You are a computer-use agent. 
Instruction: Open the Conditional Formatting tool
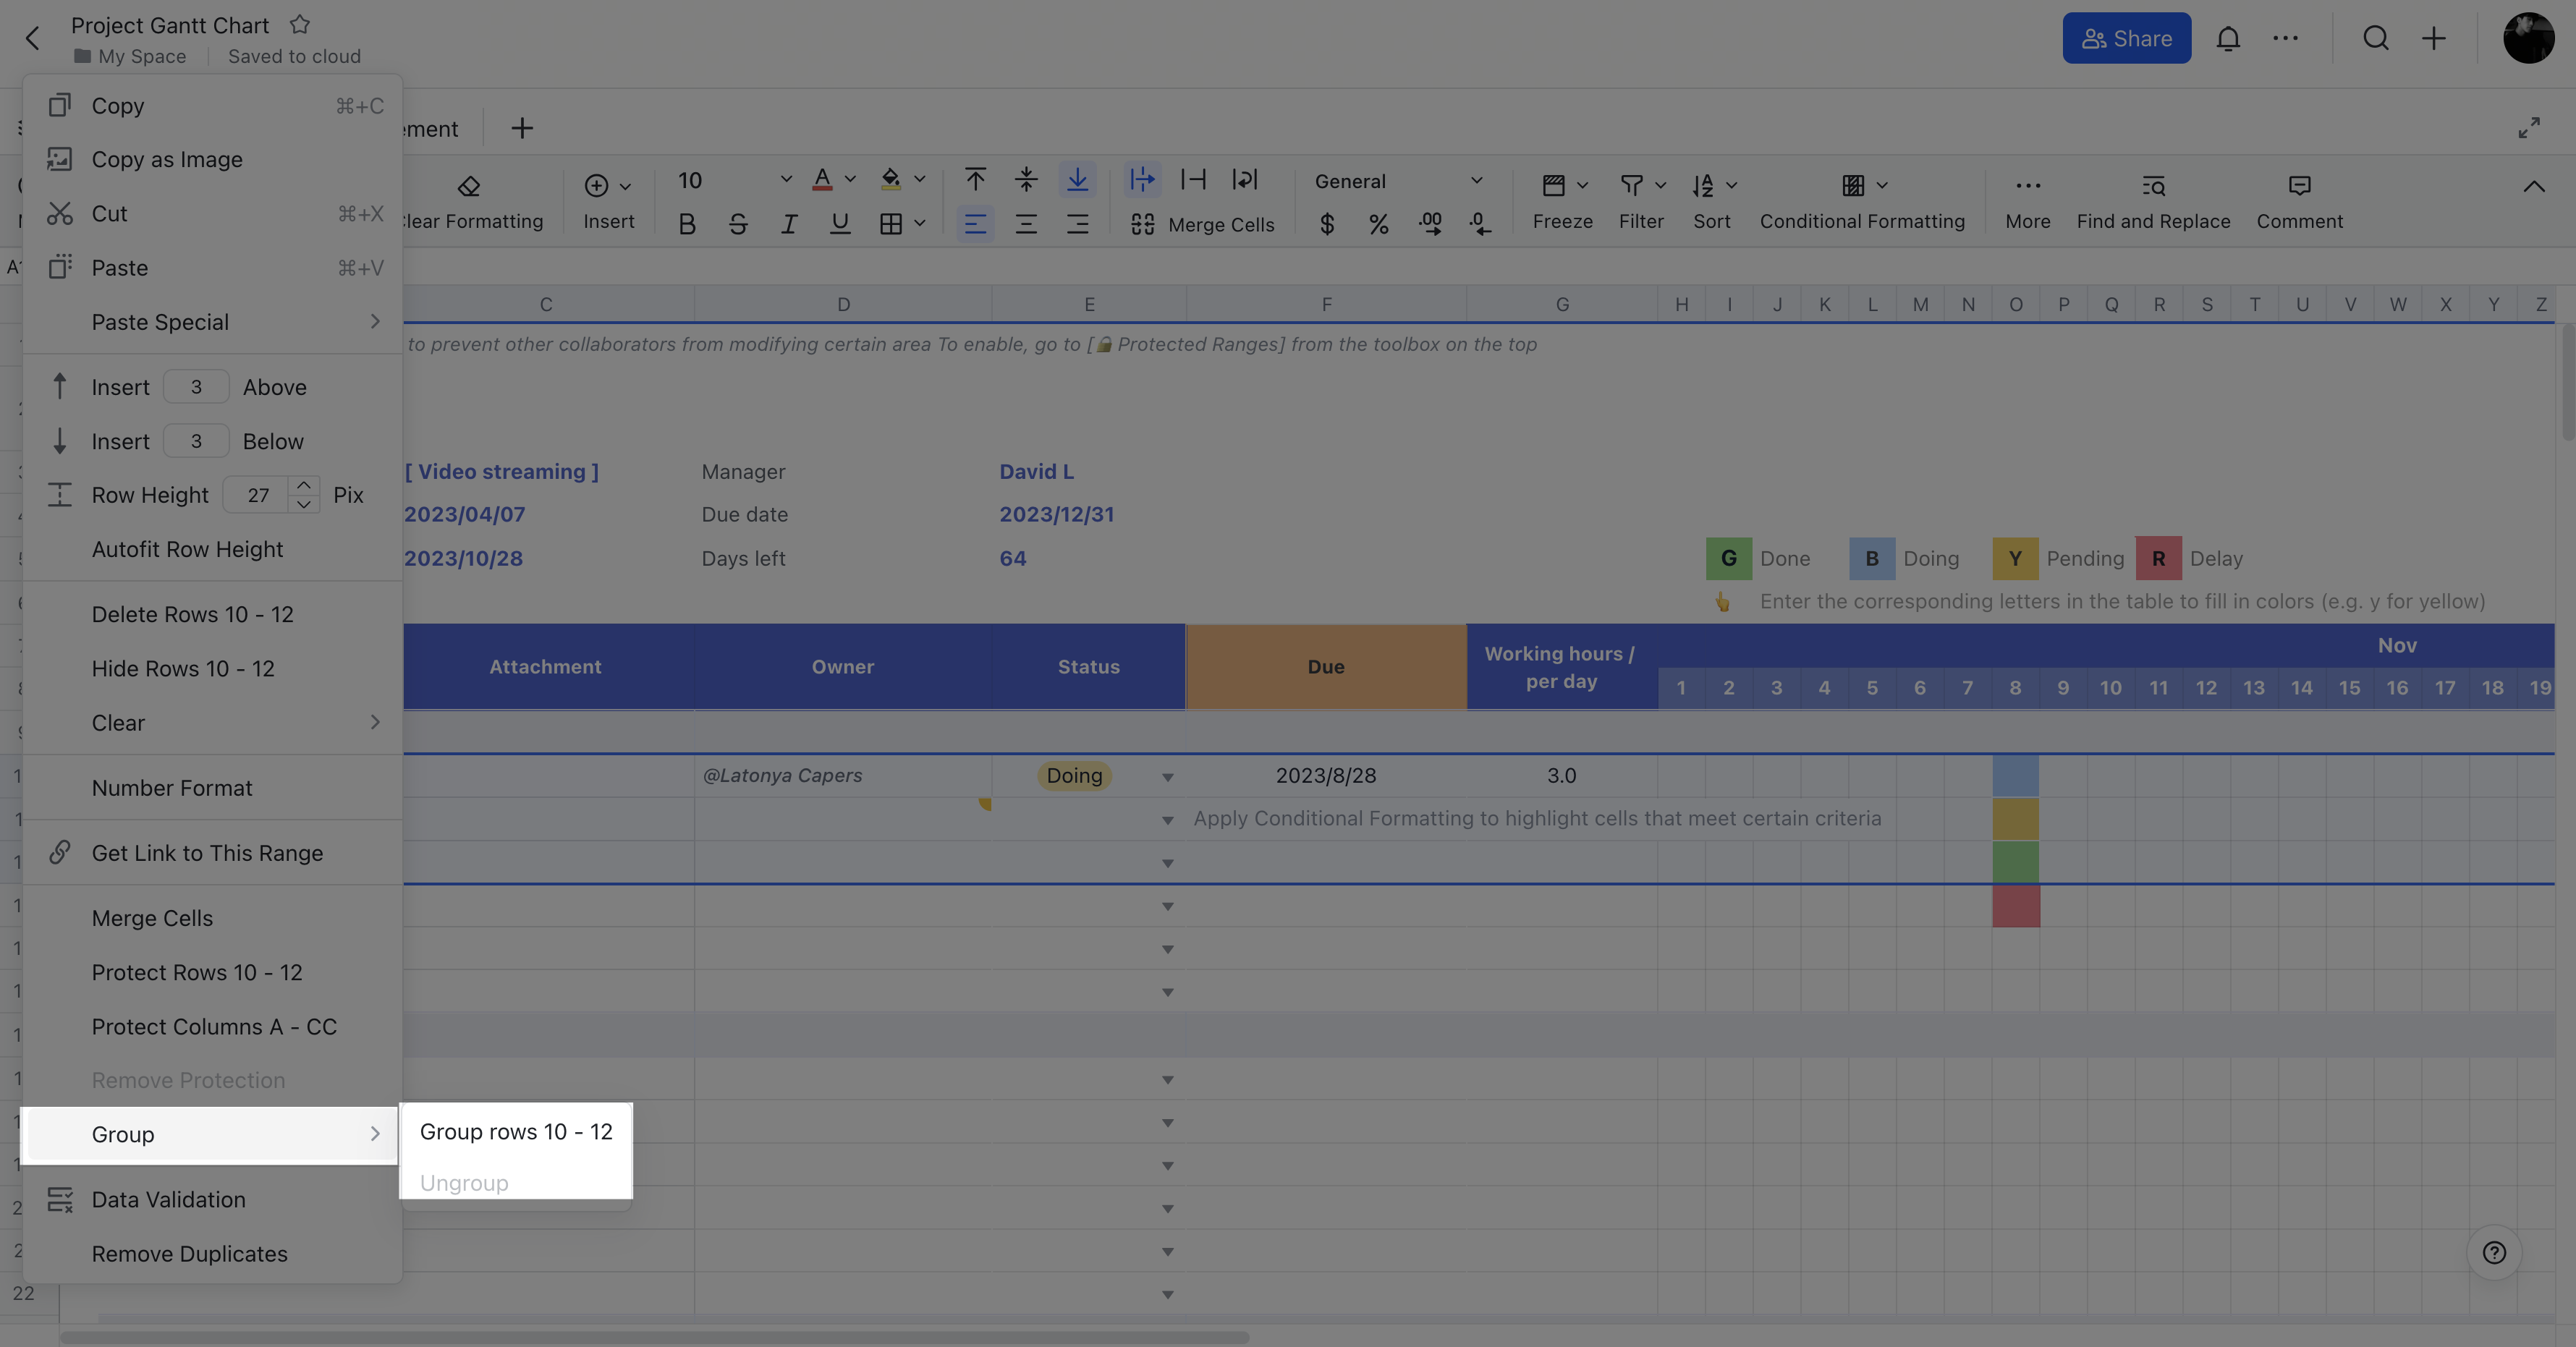1860,200
